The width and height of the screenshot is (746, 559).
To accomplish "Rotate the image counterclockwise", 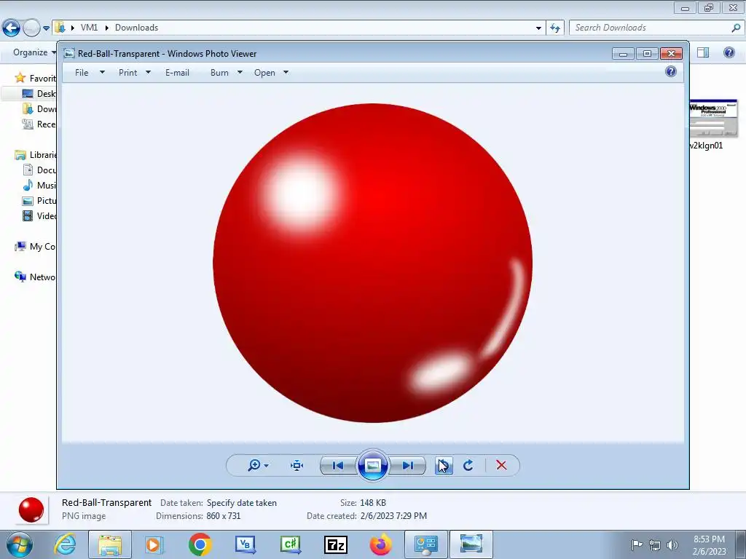I will point(444,465).
